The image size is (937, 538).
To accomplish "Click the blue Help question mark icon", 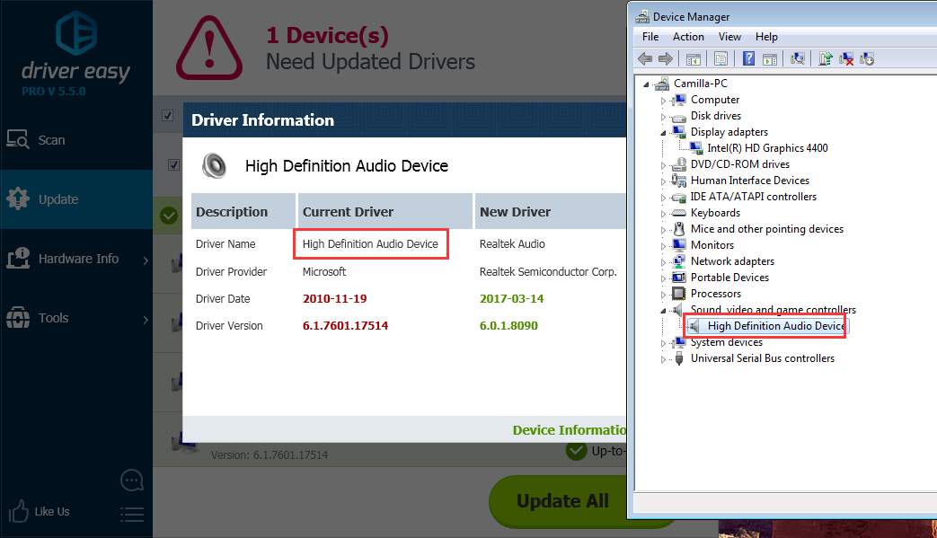I will point(748,58).
